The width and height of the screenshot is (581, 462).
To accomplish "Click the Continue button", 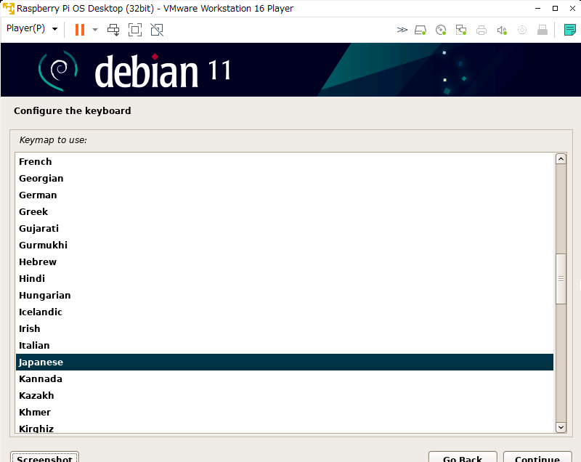I will [537, 457].
